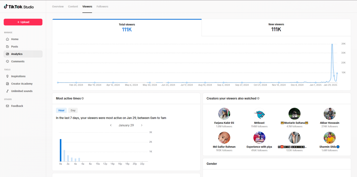
Task: Click the Home sidebar icon
Action: [7, 39]
